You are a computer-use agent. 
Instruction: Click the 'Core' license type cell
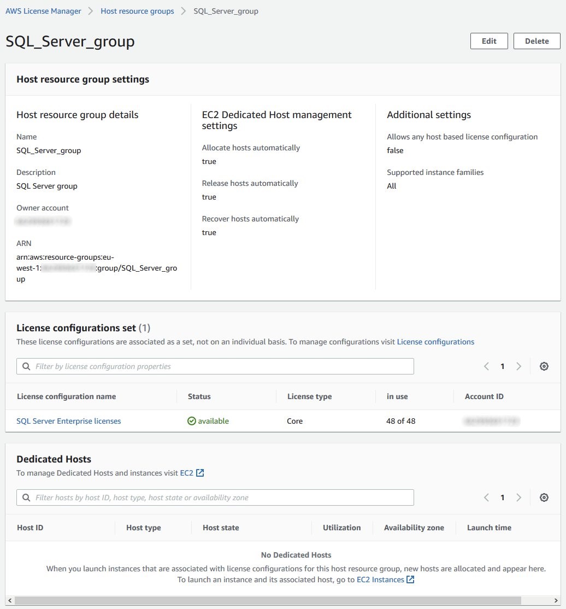(294, 421)
